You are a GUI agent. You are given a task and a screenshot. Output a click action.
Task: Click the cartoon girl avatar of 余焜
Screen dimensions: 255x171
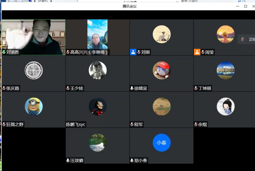tap(226, 106)
